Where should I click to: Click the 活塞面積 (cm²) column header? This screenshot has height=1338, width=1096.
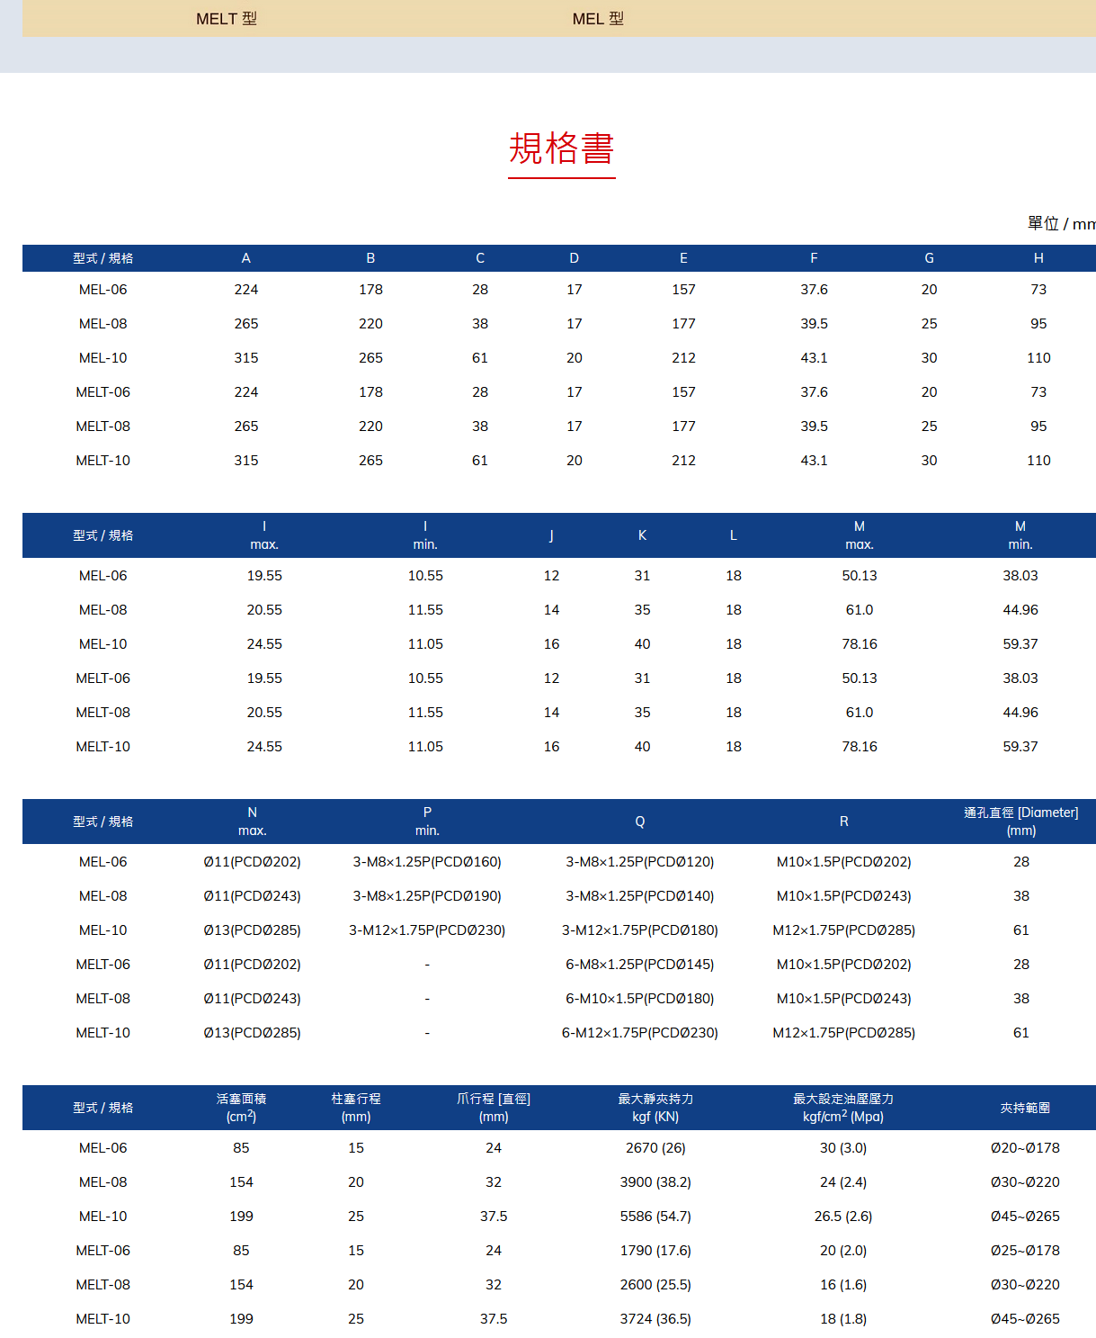[241, 1107]
